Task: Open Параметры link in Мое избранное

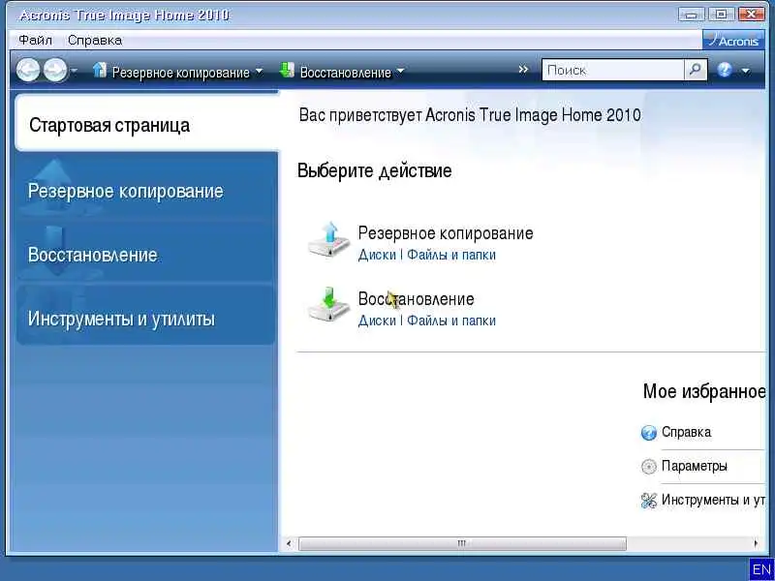Action: coord(694,466)
